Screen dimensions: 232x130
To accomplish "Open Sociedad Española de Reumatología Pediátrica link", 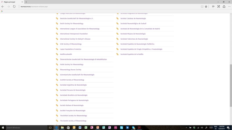I will 137,44.
